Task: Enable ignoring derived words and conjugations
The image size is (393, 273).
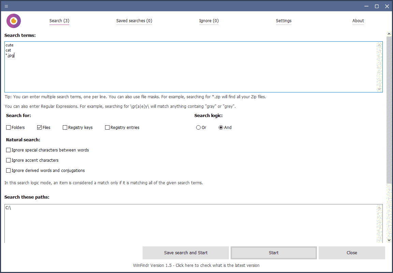Action: click(8, 170)
